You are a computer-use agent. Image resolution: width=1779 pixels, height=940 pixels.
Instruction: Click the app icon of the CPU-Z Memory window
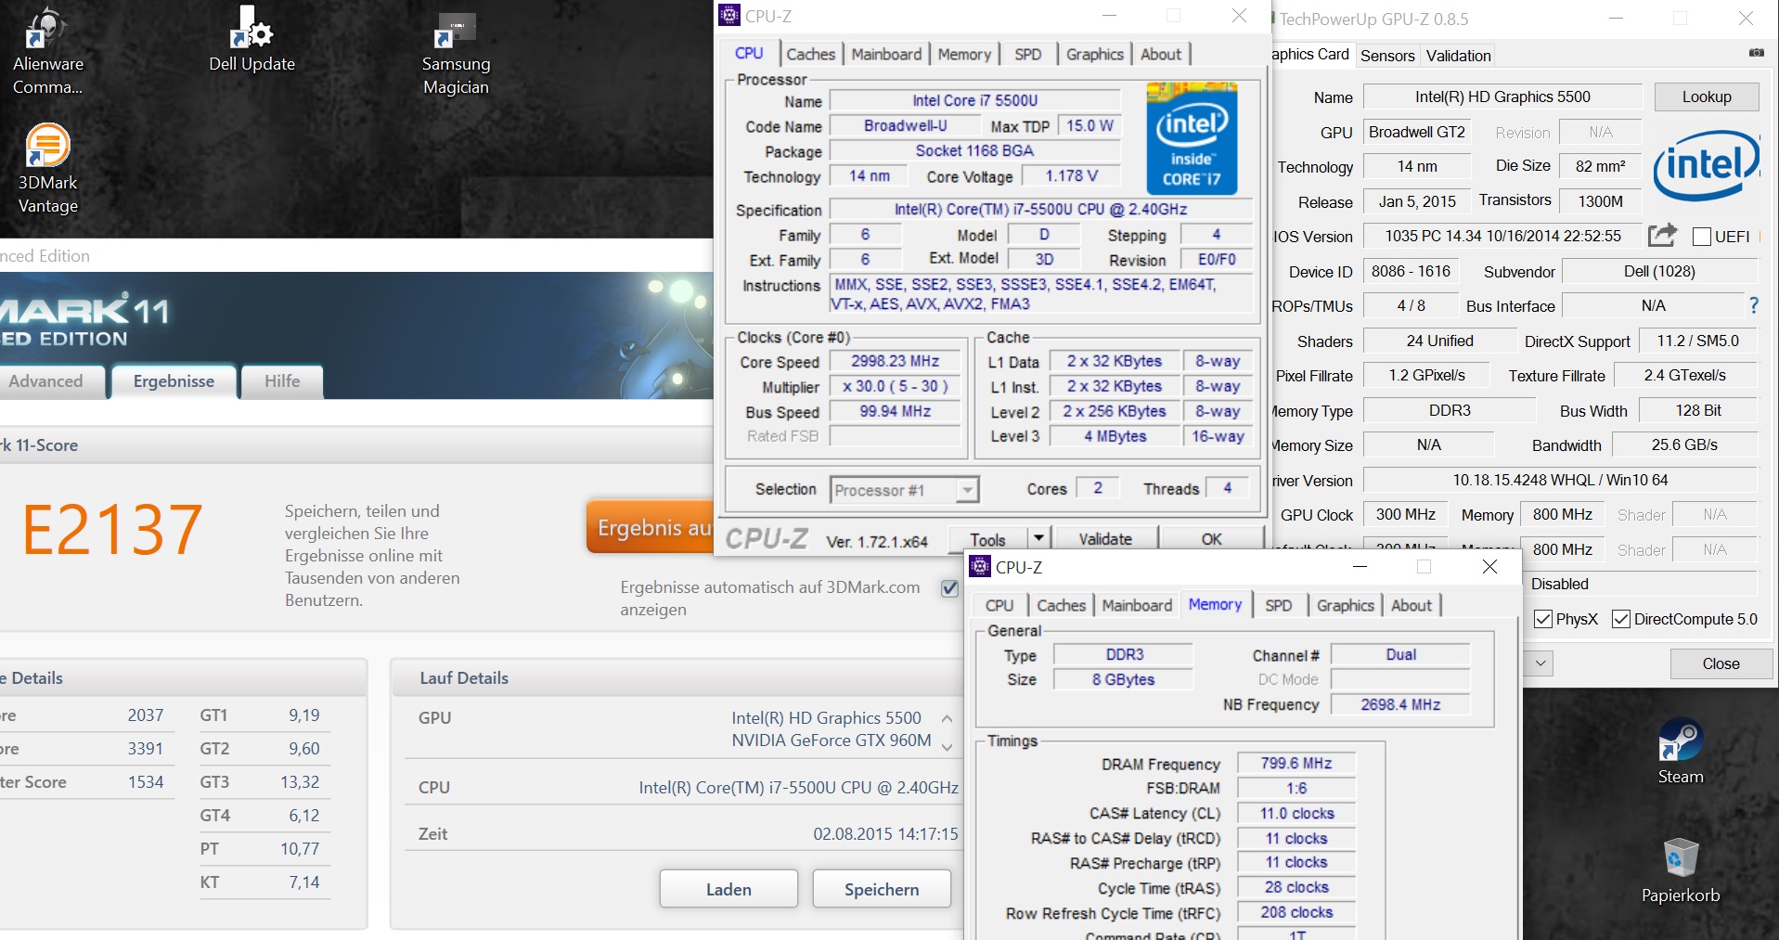[980, 566]
